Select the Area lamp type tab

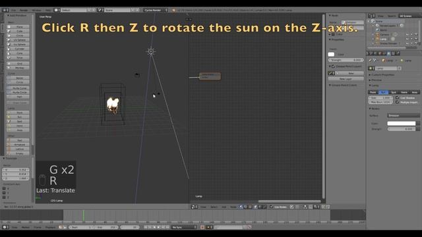coord(415,92)
